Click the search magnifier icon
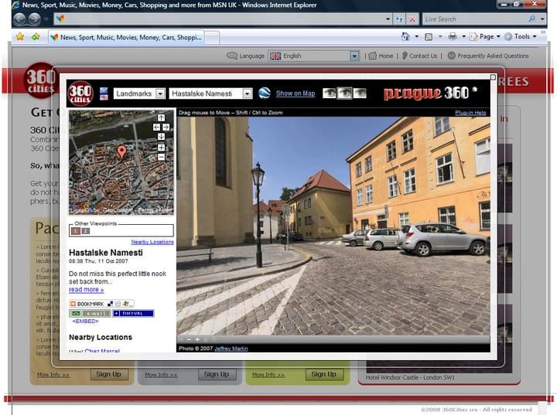The height and width of the screenshot is (415, 557). [x=531, y=19]
